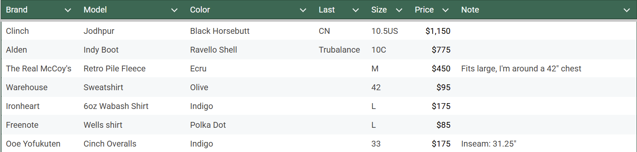Screen dimensions: 637x152
Task: Open the Price column filter dropdown
Action: point(445,10)
